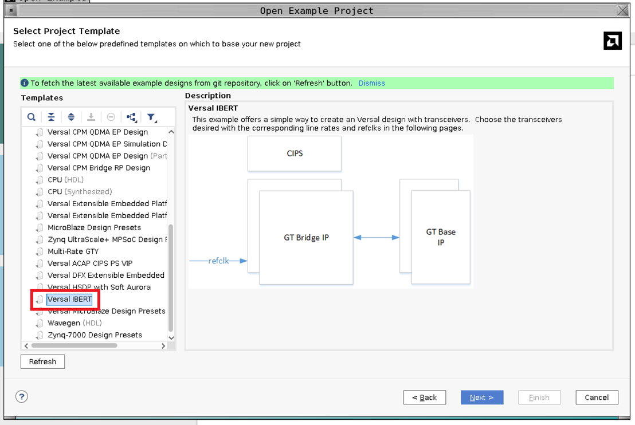Viewport: 635px width, 425px height.
Task: Select the Versal IBERT template
Action: pos(70,299)
